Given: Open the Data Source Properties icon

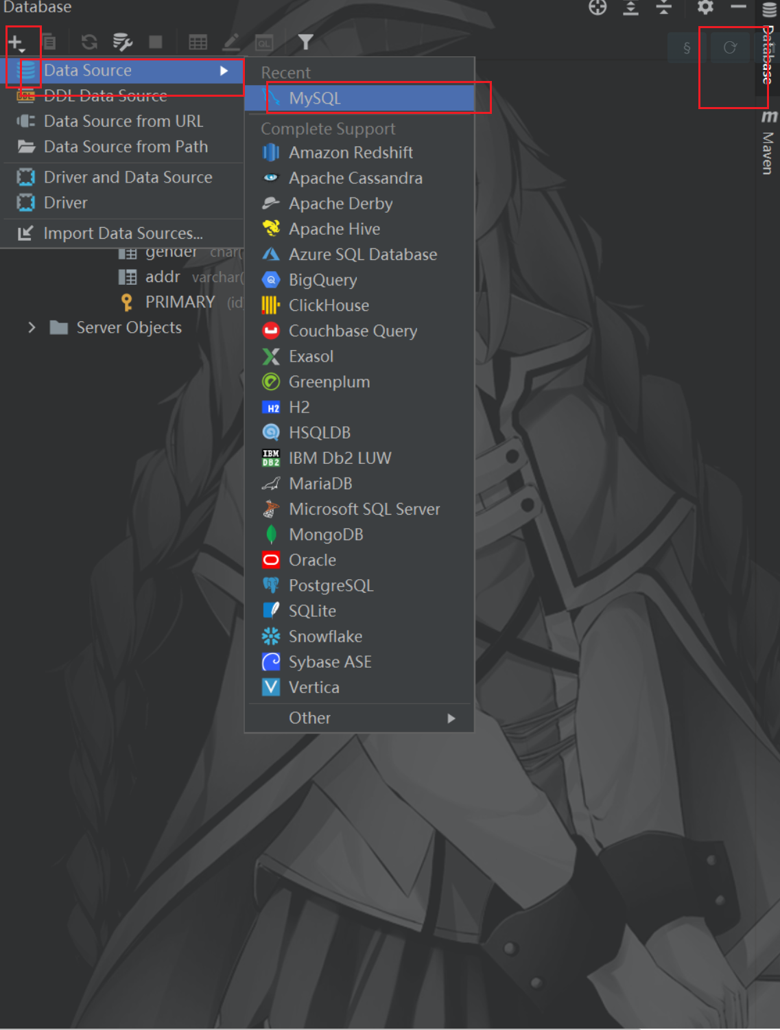Looking at the screenshot, I should tap(123, 43).
